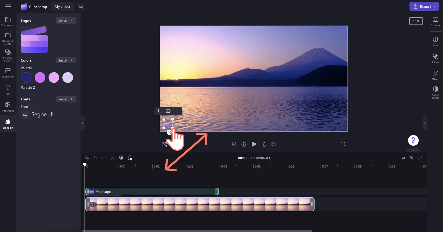
Task: Open more options in floating toolbar
Action: click(x=177, y=111)
